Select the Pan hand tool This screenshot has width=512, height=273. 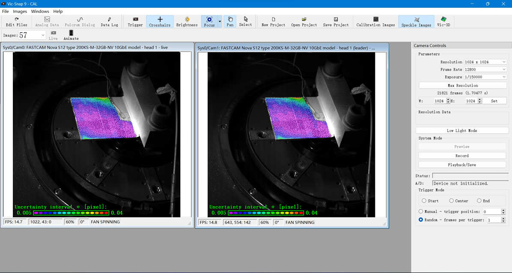pyautogui.click(x=230, y=21)
